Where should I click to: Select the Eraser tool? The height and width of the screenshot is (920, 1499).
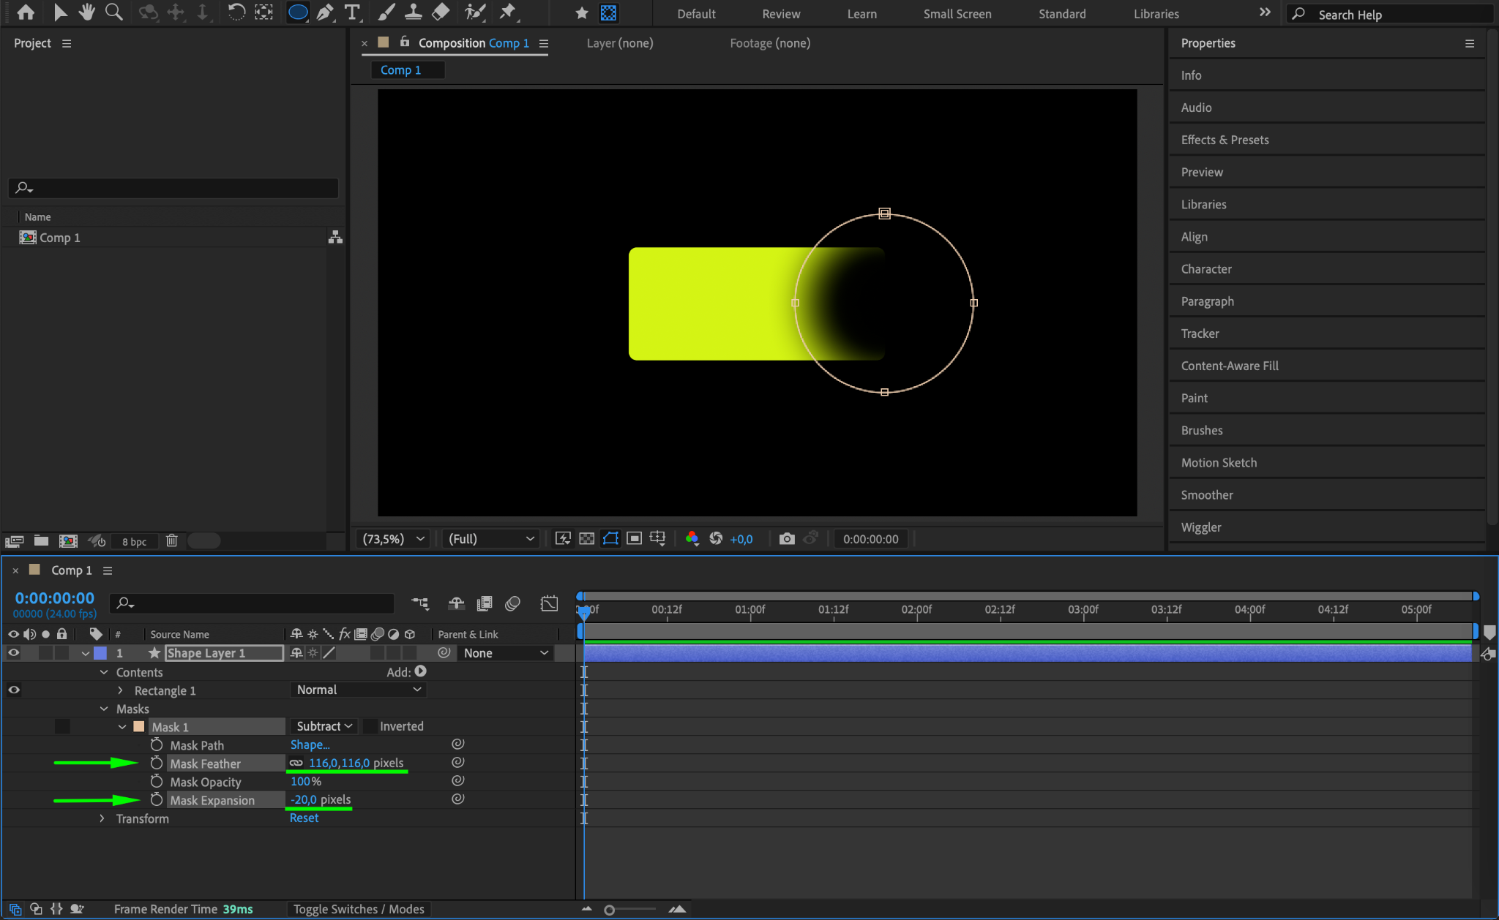tap(441, 12)
